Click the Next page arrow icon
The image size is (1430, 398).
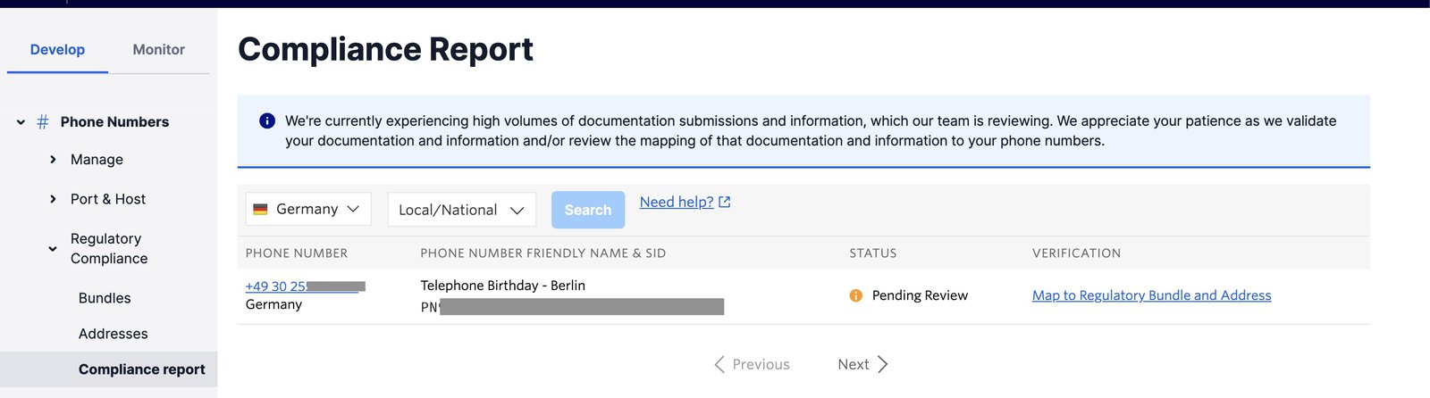click(883, 364)
